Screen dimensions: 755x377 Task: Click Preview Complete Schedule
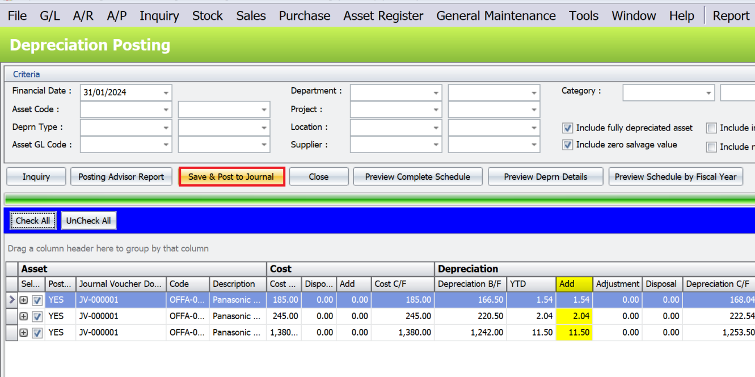coord(418,177)
